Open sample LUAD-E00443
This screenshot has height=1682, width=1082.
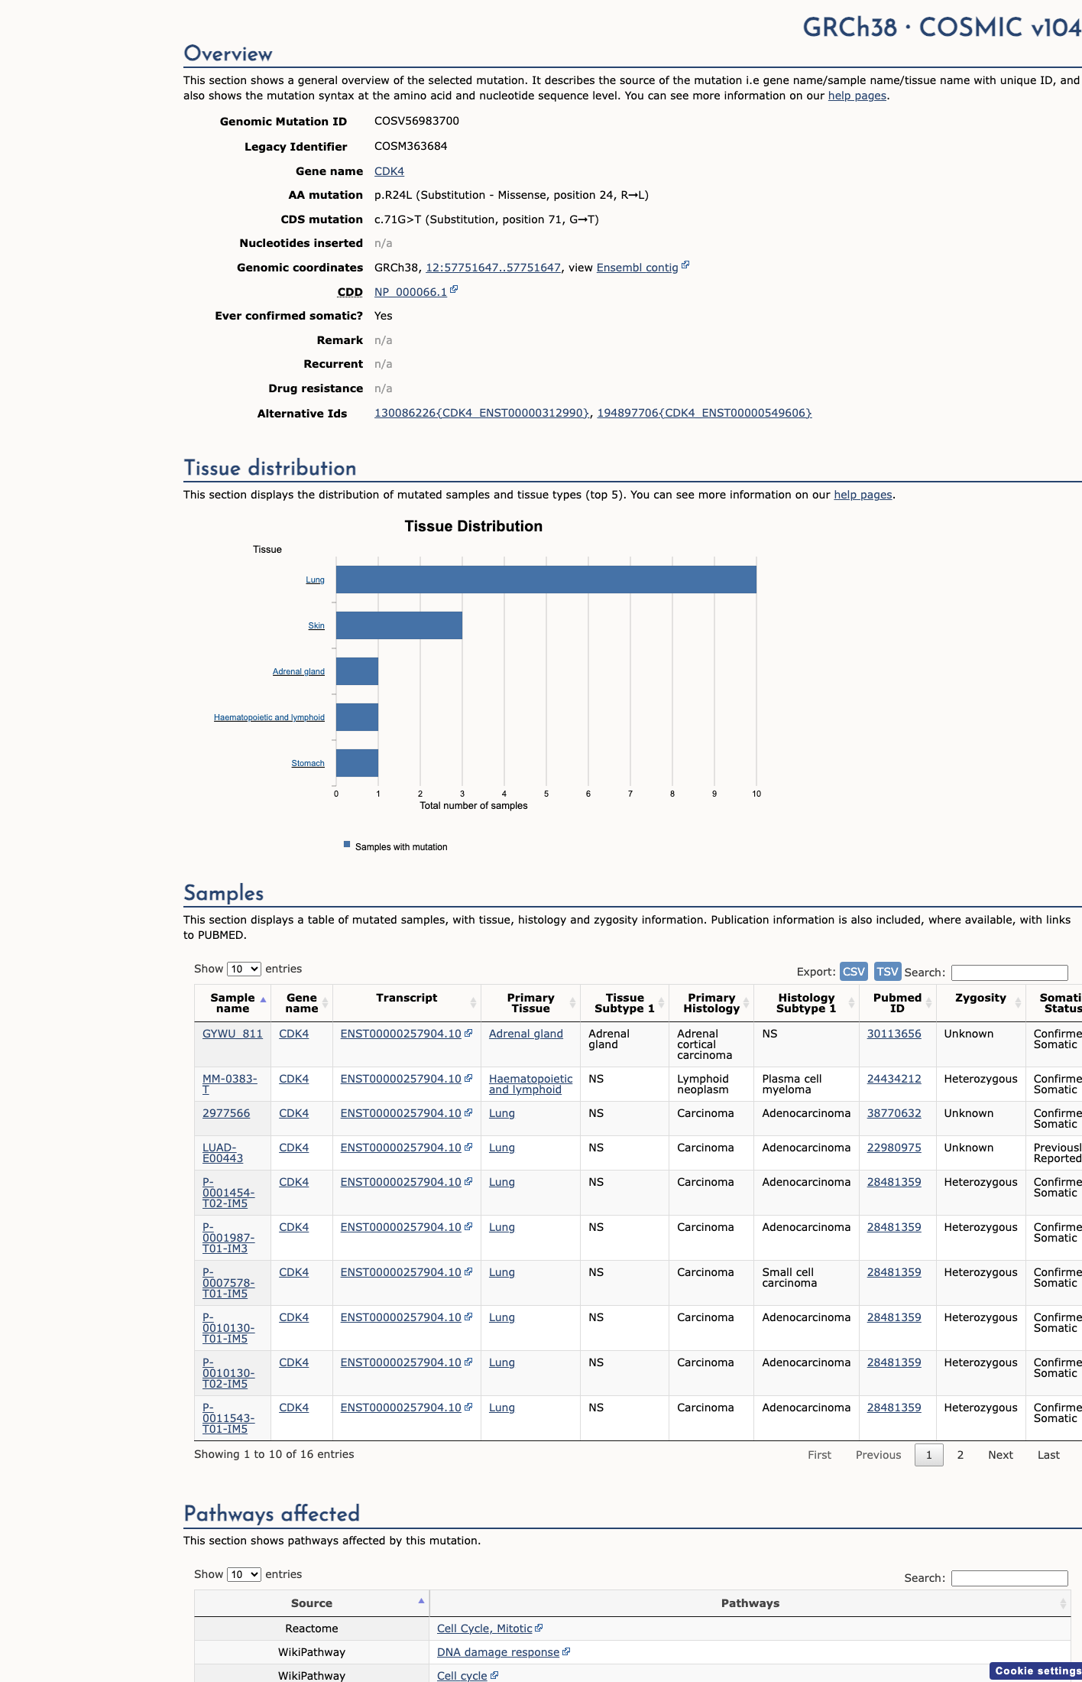tap(222, 1153)
